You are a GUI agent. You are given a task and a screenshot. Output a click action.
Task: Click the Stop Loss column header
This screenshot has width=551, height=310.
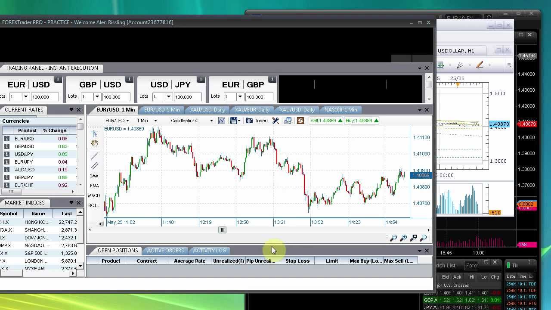pyautogui.click(x=297, y=261)
